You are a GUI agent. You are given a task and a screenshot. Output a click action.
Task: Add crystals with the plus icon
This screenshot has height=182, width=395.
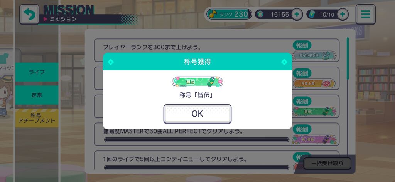(297, 14)
